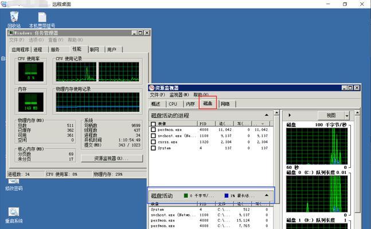Click the 磁盘 100 千字节/秒 graph

coord(317,147)
